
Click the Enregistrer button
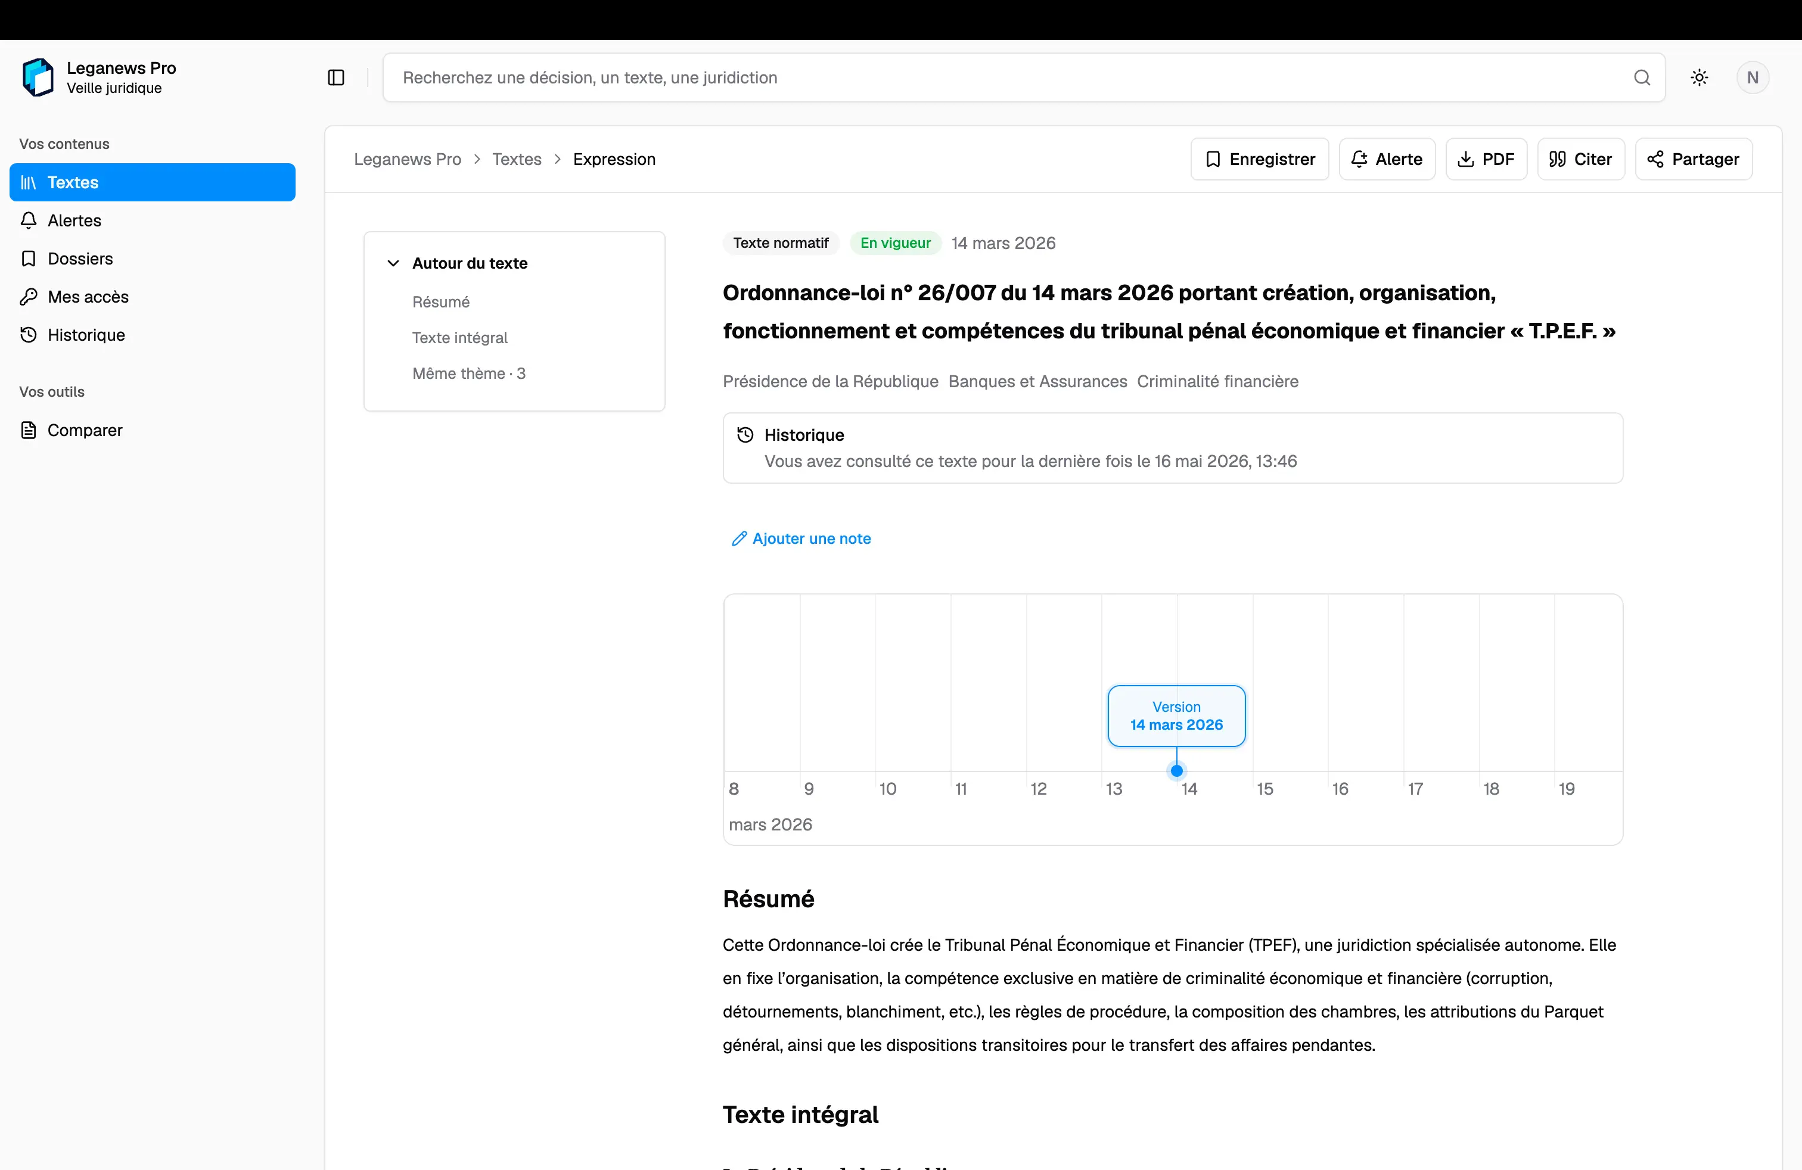(x=1260, y=159)
